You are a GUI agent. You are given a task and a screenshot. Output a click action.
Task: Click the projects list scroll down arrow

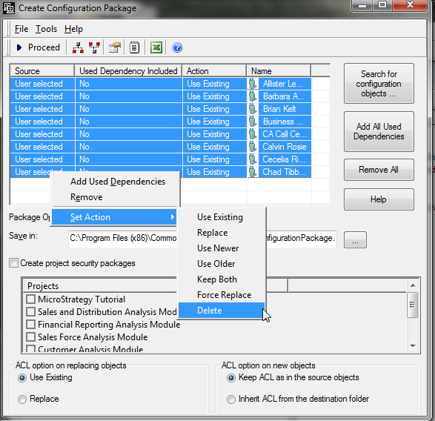[x=413, y=346]
